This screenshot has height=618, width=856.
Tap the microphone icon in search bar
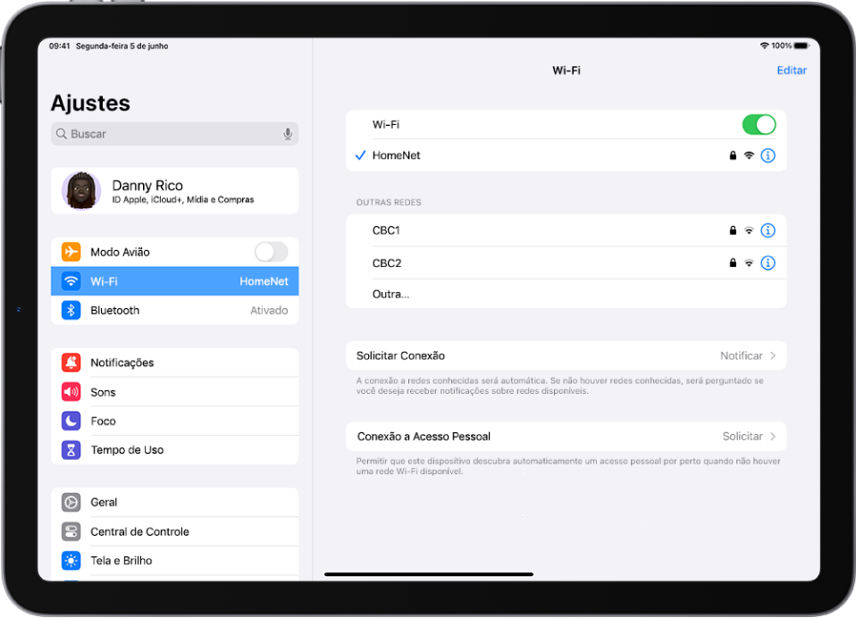point(287,133)
